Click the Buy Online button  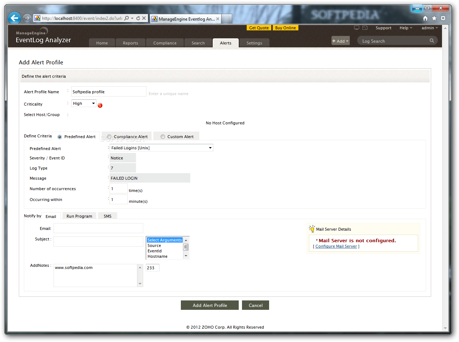285,28
